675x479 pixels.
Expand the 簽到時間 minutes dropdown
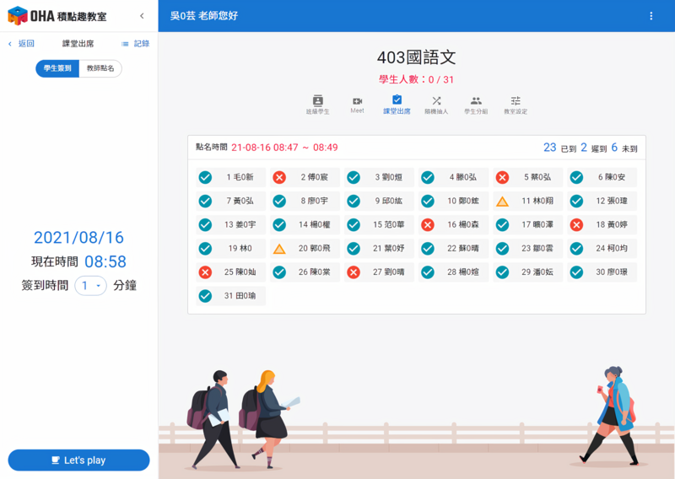point(90,286)
